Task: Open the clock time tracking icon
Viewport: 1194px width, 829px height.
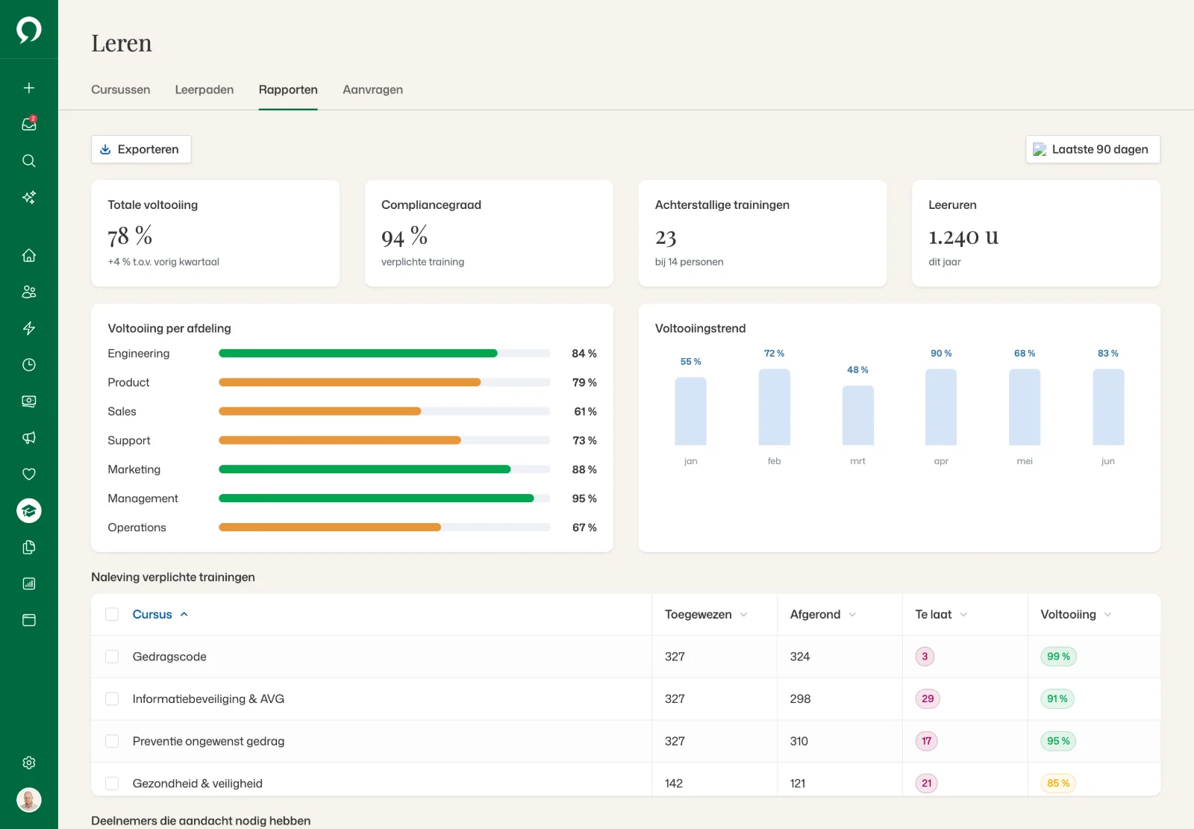Action: tap(29, 365)
